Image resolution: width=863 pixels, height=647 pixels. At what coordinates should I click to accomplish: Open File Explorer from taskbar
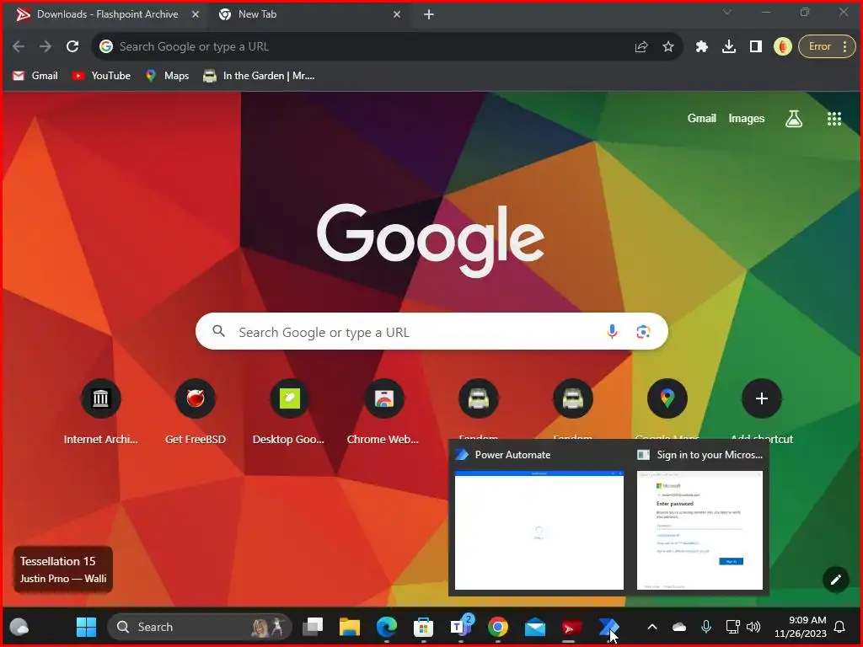[350, 627]
